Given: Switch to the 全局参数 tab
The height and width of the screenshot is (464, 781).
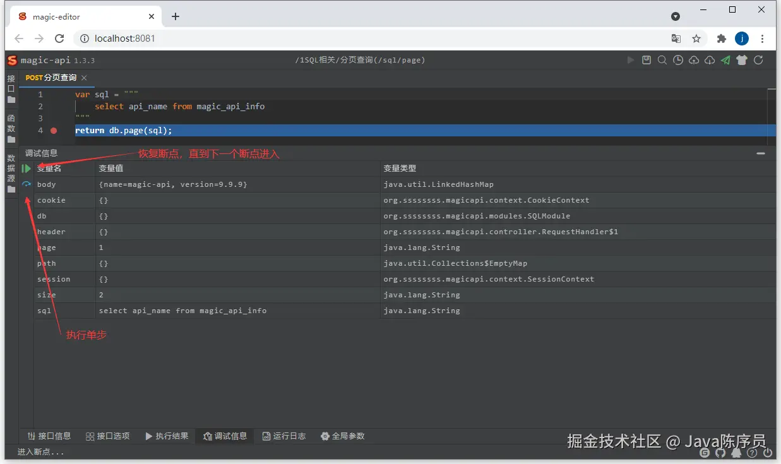Looking at the screenshot, I should coord(343,436).
